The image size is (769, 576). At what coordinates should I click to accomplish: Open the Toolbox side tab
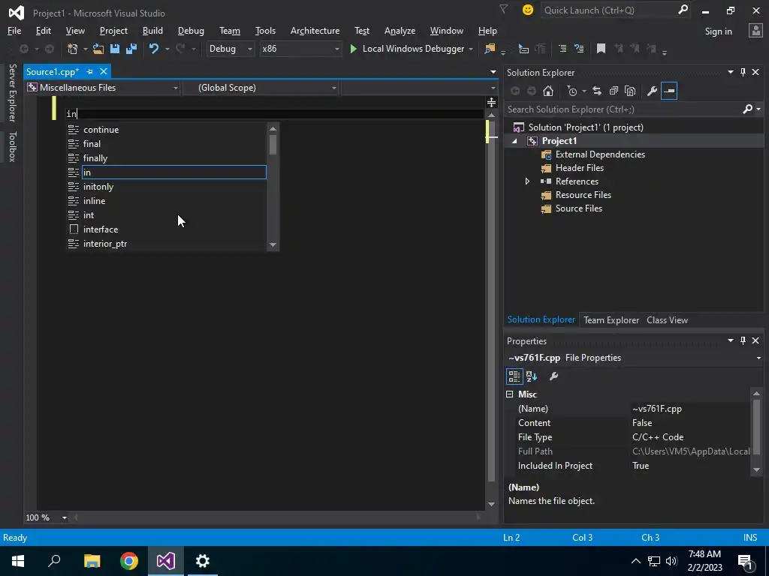pos(12,146)
